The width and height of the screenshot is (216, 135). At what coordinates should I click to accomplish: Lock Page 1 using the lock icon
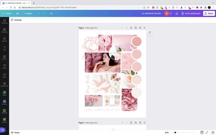click(x=131, y=28)
